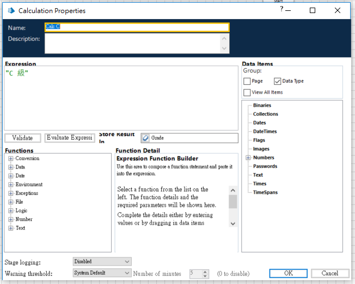Click the Validate button
Screen dimensions: 355x284
tap(23, 138)
